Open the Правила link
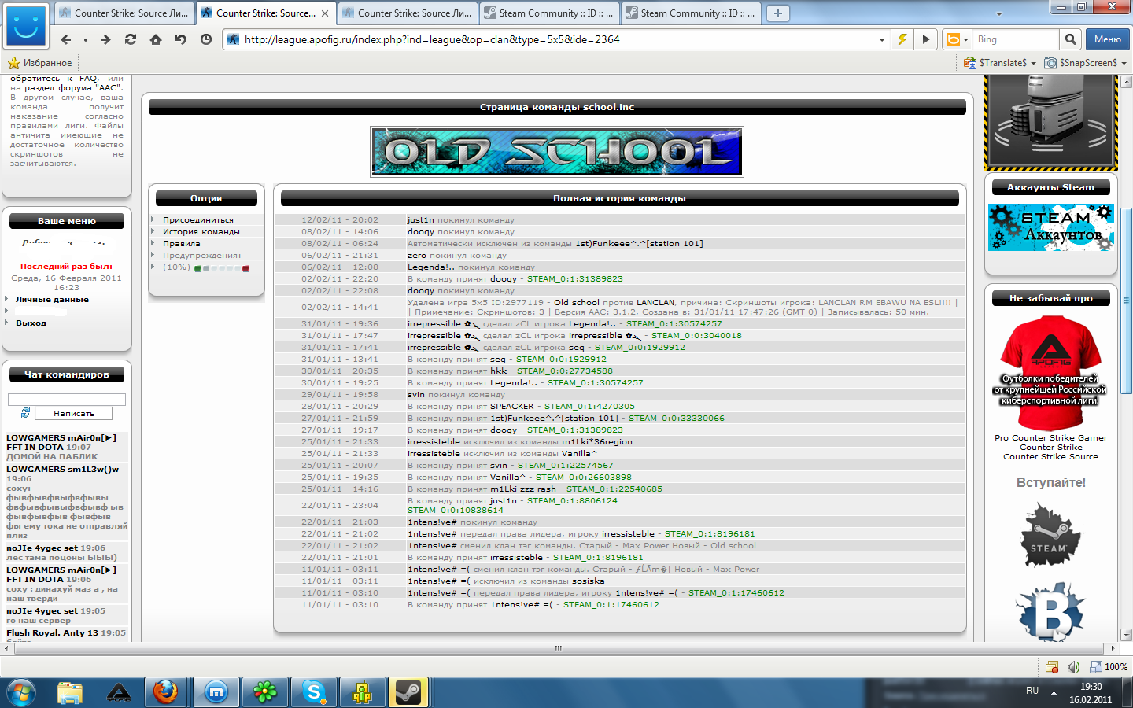Image resolution: width=1133 pixels, height=708 pixels. pos(182,244)
